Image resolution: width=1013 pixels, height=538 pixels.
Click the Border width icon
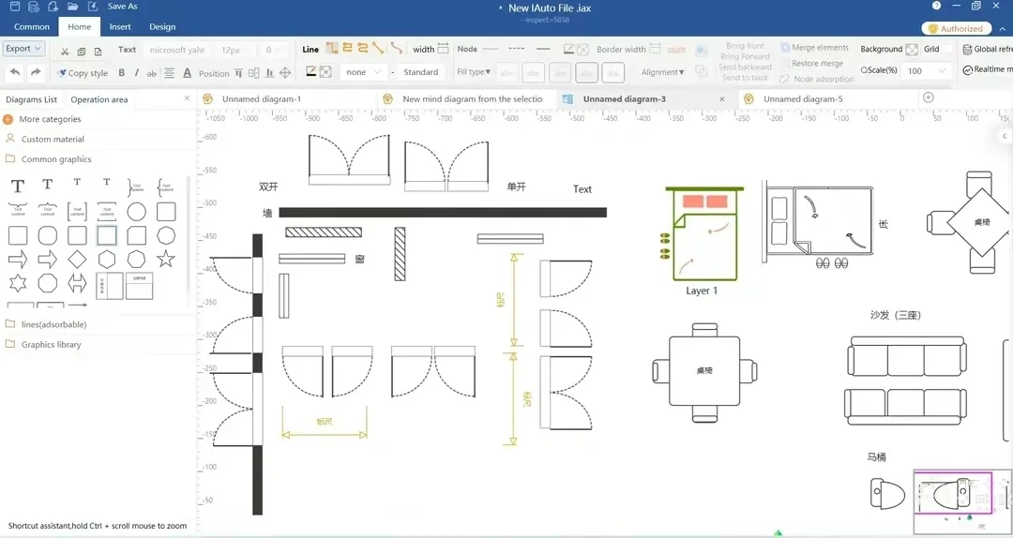[655, 49]
